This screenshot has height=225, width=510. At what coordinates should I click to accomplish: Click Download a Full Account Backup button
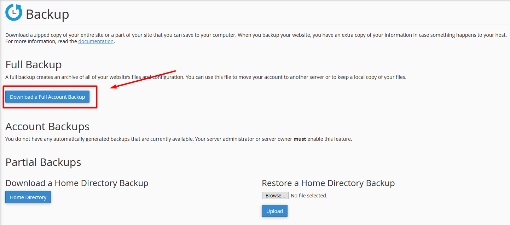(47, 97)
